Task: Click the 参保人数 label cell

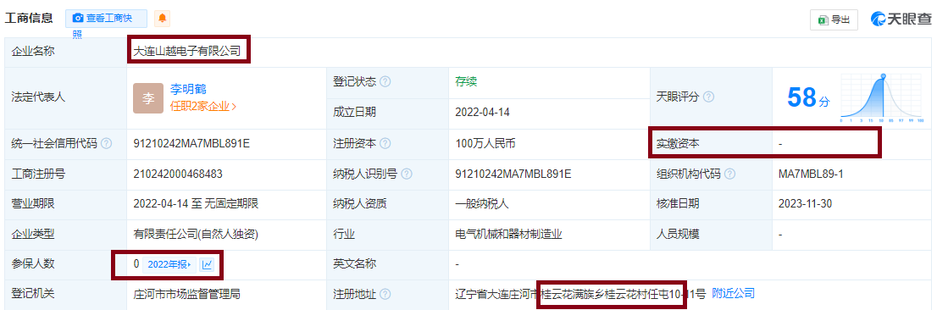Action: pyautogui.click(x=66, y=264)
